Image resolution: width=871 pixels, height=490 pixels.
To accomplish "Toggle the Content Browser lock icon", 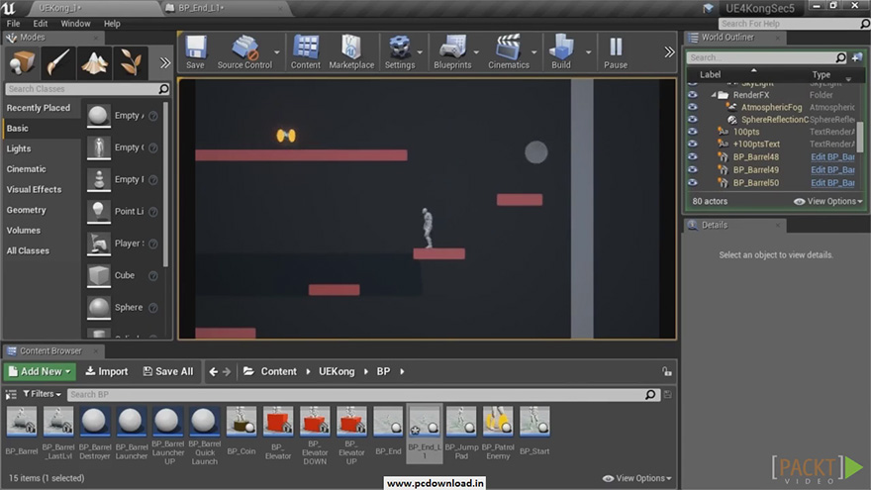I will [666, 371].
